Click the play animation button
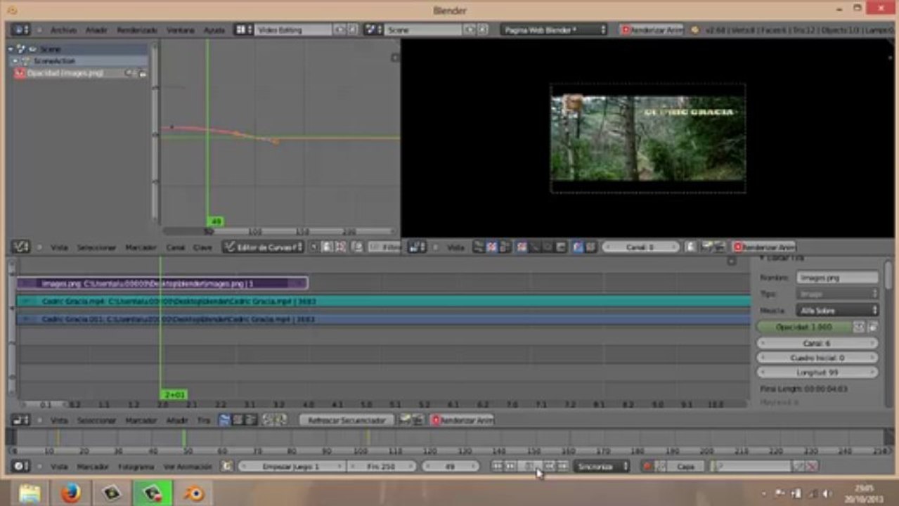 (x=531, y=467)
